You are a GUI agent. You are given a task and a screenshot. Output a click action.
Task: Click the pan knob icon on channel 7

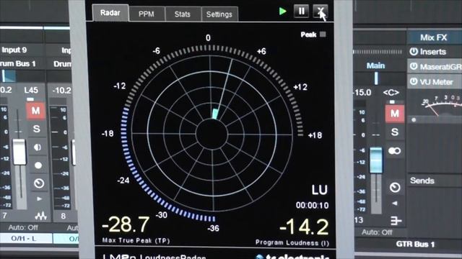point(39,183)
